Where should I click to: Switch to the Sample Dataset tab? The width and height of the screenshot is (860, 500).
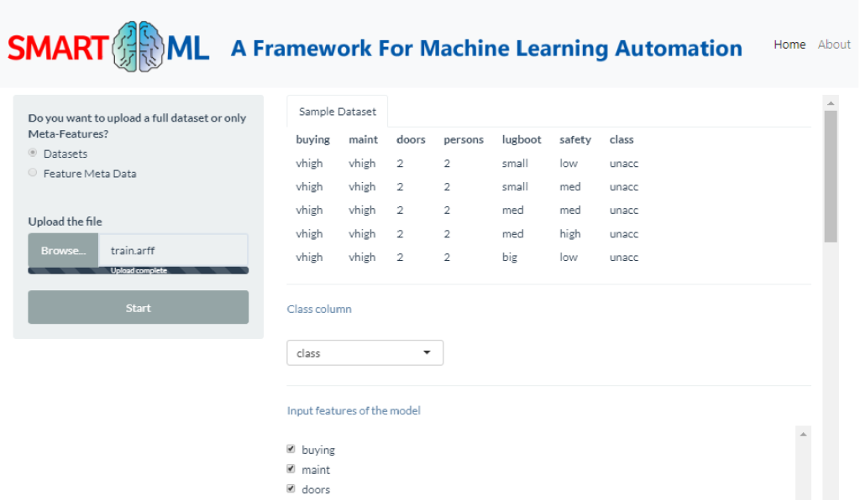pyautogui.click(x=338, y=112)
